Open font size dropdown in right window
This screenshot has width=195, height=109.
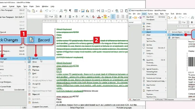(188, 22)
